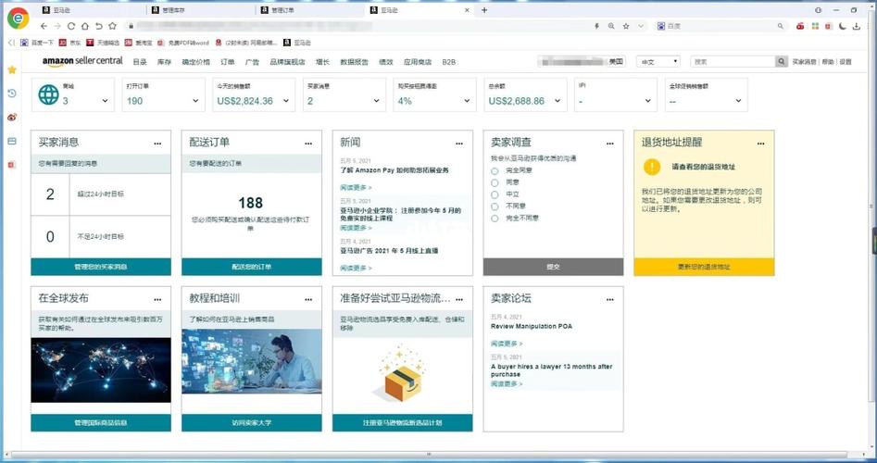Open the 买家消息 widget three-dot menu

tap(157, 144)
